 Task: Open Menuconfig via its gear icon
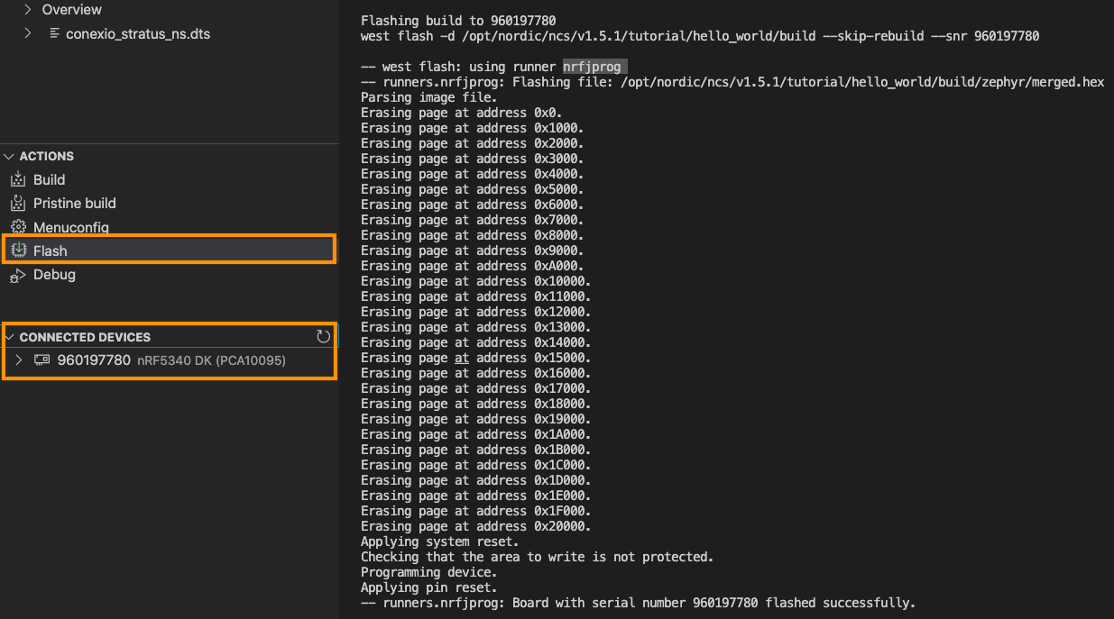(x=17, y=227)
